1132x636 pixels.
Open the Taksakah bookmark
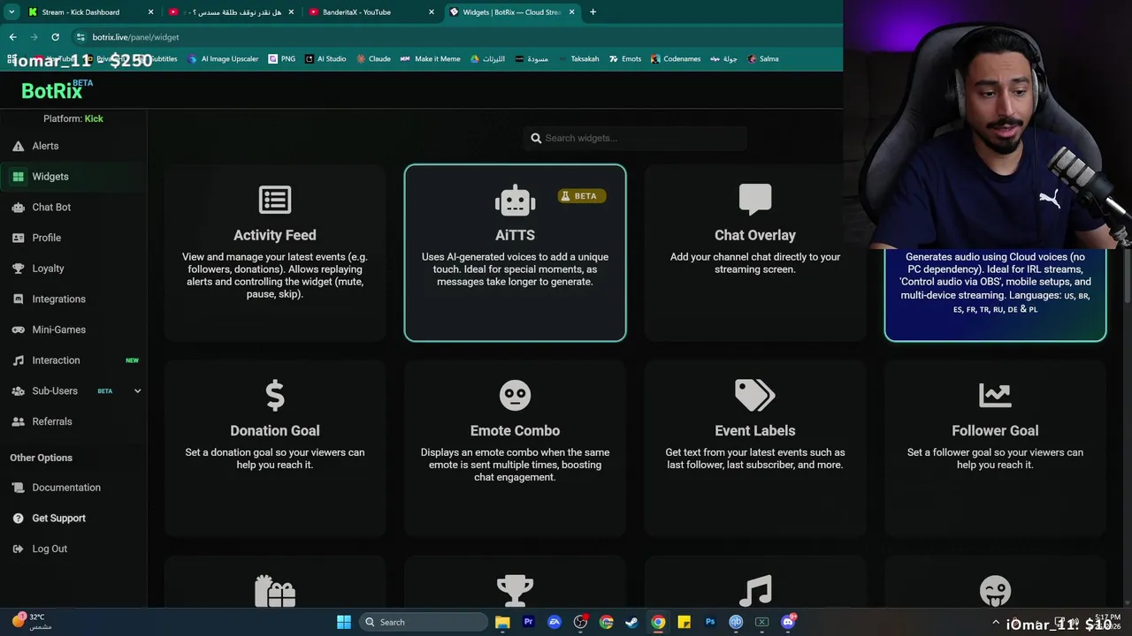(x=578, y=59)
